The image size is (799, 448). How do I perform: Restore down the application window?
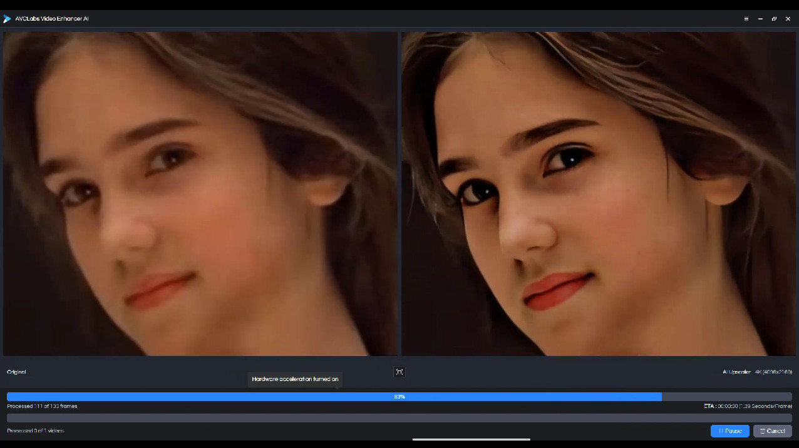point(773,19)
